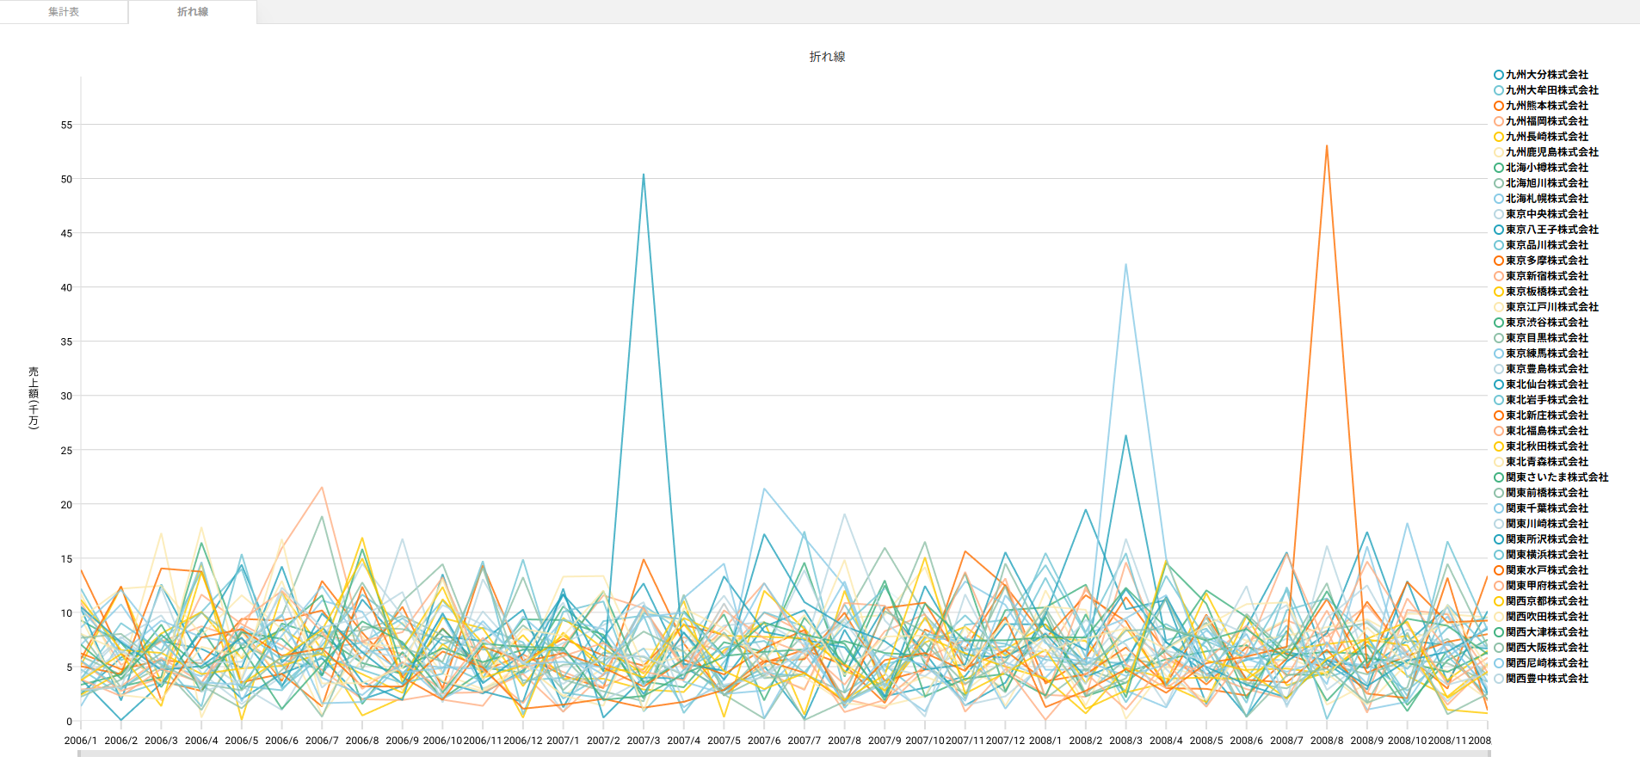Click the 関東横浜株式会社 legend label

click(1546, 555)
